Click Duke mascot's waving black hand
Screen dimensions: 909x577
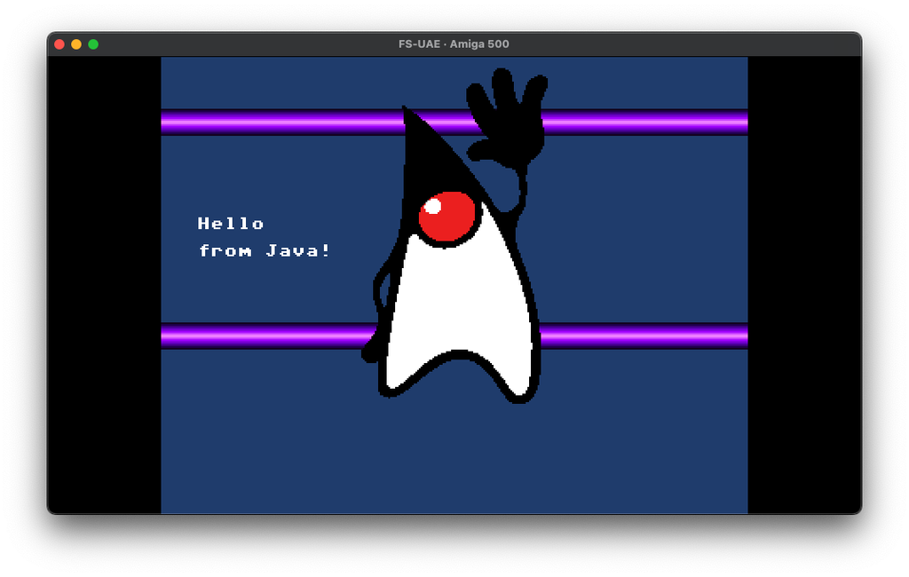(x=507, y=118)
